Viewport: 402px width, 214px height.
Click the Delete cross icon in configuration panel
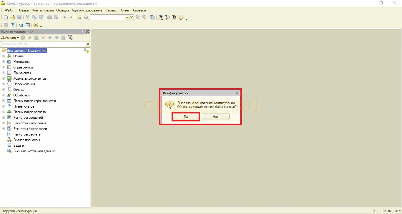pyautogui.click(x=43, y=38)
